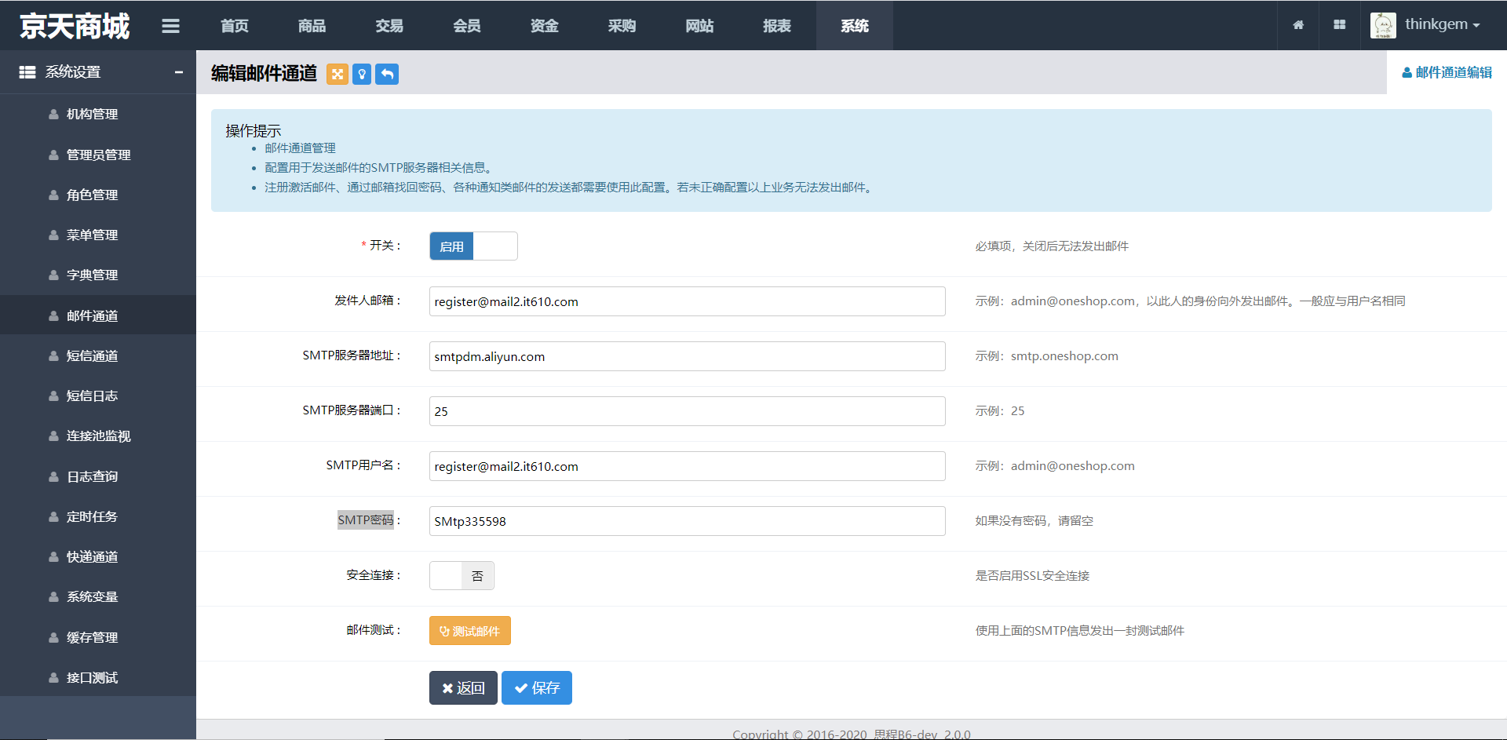Focus the SMTP密码 input field
This screenshot has height=740, width=1507.
click(x=688, y=521)
